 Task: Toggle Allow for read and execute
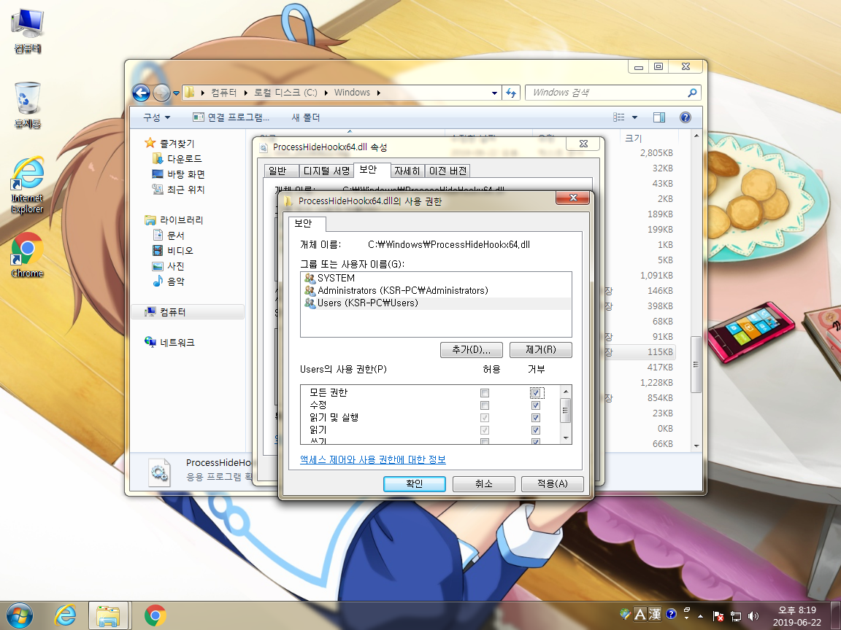[x=484, y=417]
